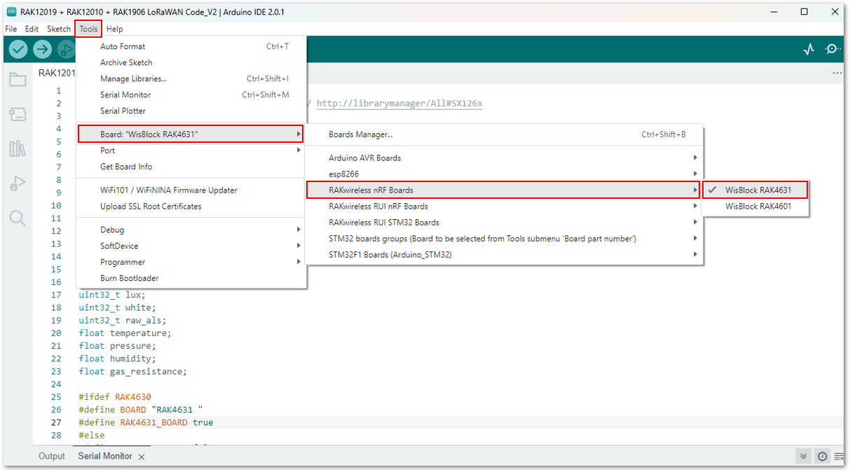Open the File menu
The image size is (850, 472).
(11, 29)
